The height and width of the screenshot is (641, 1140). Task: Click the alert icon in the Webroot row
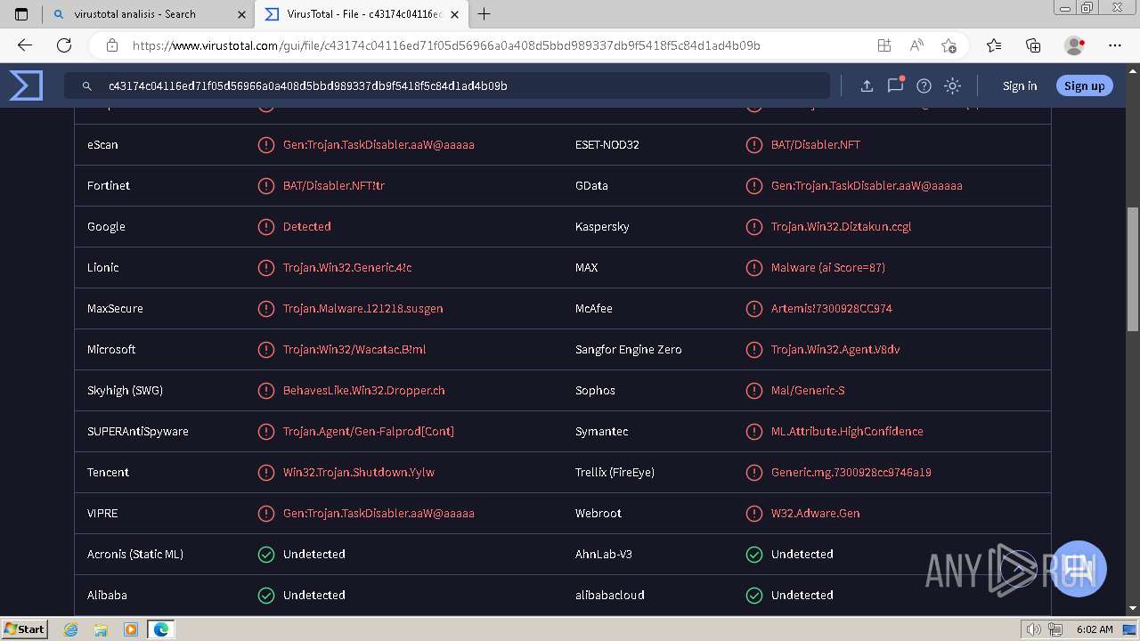[754, 513]
